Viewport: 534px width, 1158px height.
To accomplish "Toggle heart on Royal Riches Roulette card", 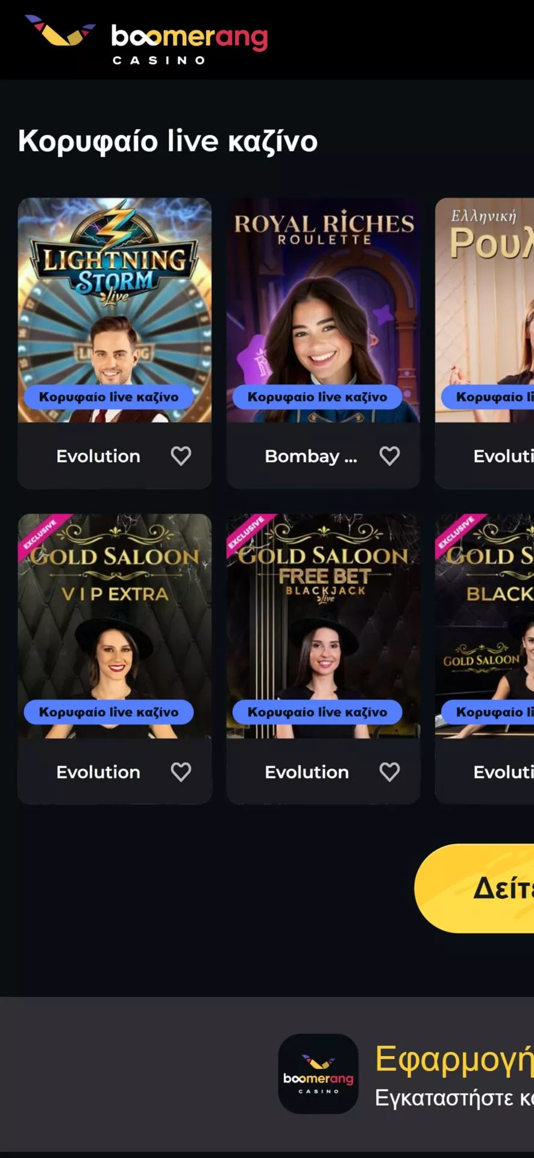I will (x=389, y=456).
